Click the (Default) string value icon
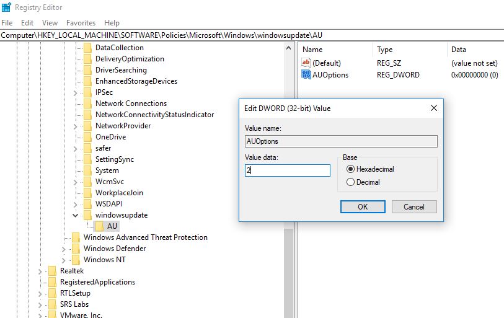The height and width of the screenshot is (318, 504). click(x=306, y=63)
